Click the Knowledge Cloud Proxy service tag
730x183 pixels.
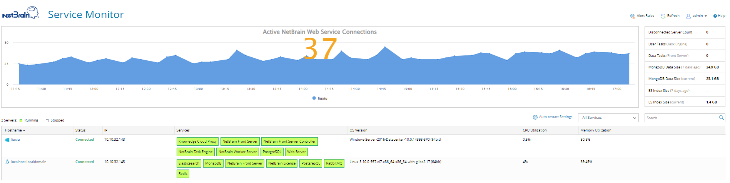coord(197,141)
